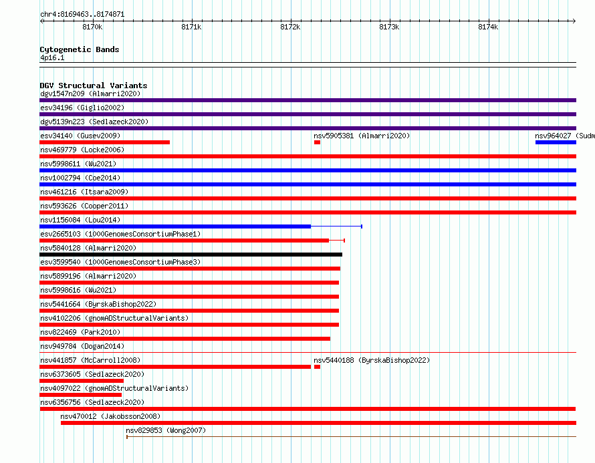
Task: Open the nsv461216 (Itsara2009) label
Action: [x=84, y=192]
